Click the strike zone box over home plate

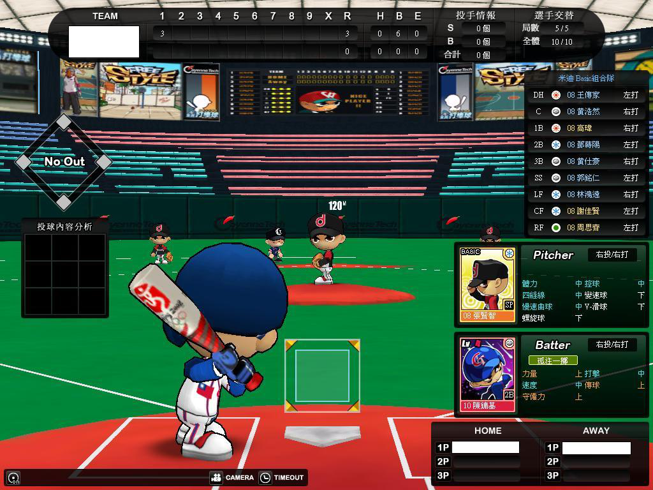tap(322, 376)
